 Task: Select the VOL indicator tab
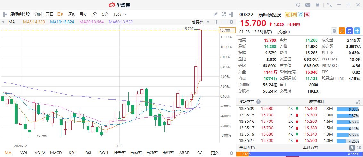point(24,153)
